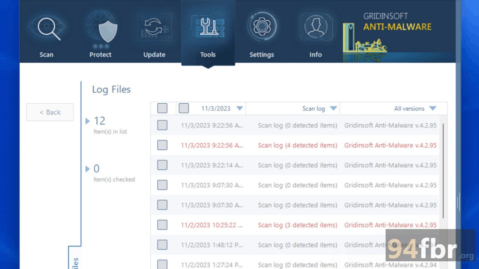Viewport: 479px width, 269px height.
Task: Tick the leftmost header select-all checkbox
Action: [162, 108]
